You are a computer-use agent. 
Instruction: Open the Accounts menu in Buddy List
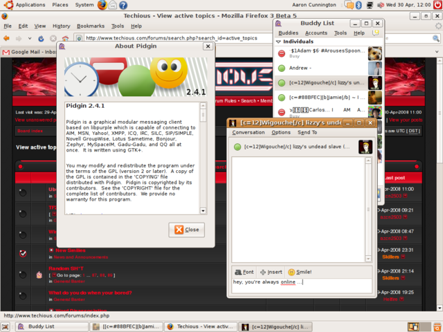tap(316, 33)
